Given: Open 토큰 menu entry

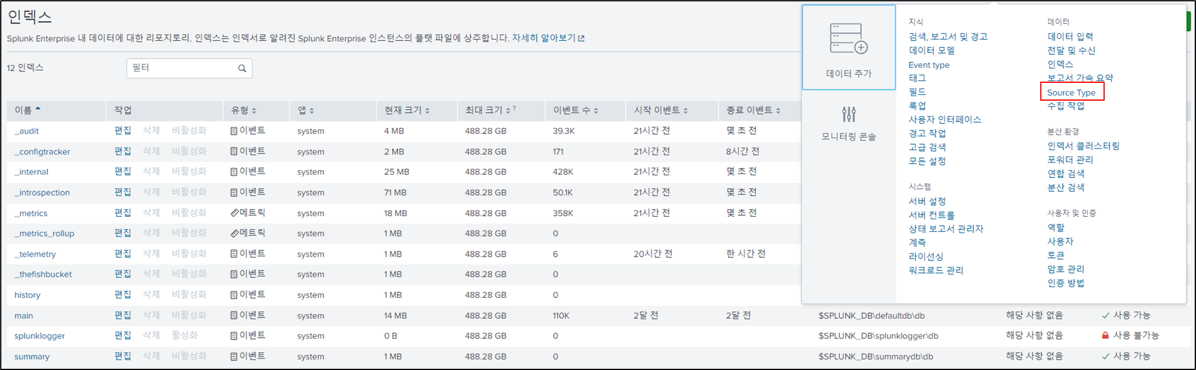Looking at the screenshot, I should click(1056, 255).
